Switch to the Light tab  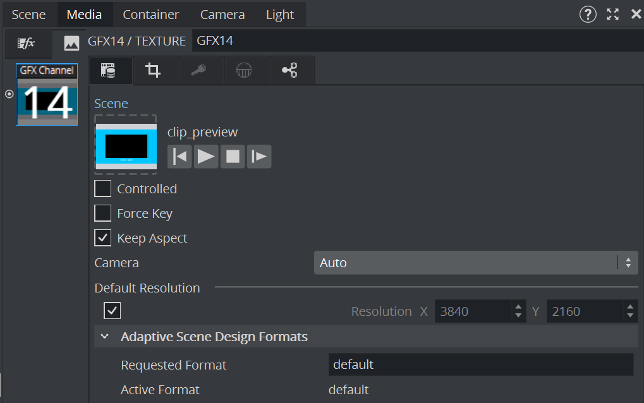(x=279, y=14)
